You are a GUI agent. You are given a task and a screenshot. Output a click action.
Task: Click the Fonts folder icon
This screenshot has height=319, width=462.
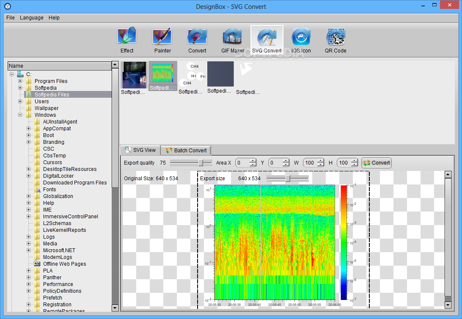[37, 190]
